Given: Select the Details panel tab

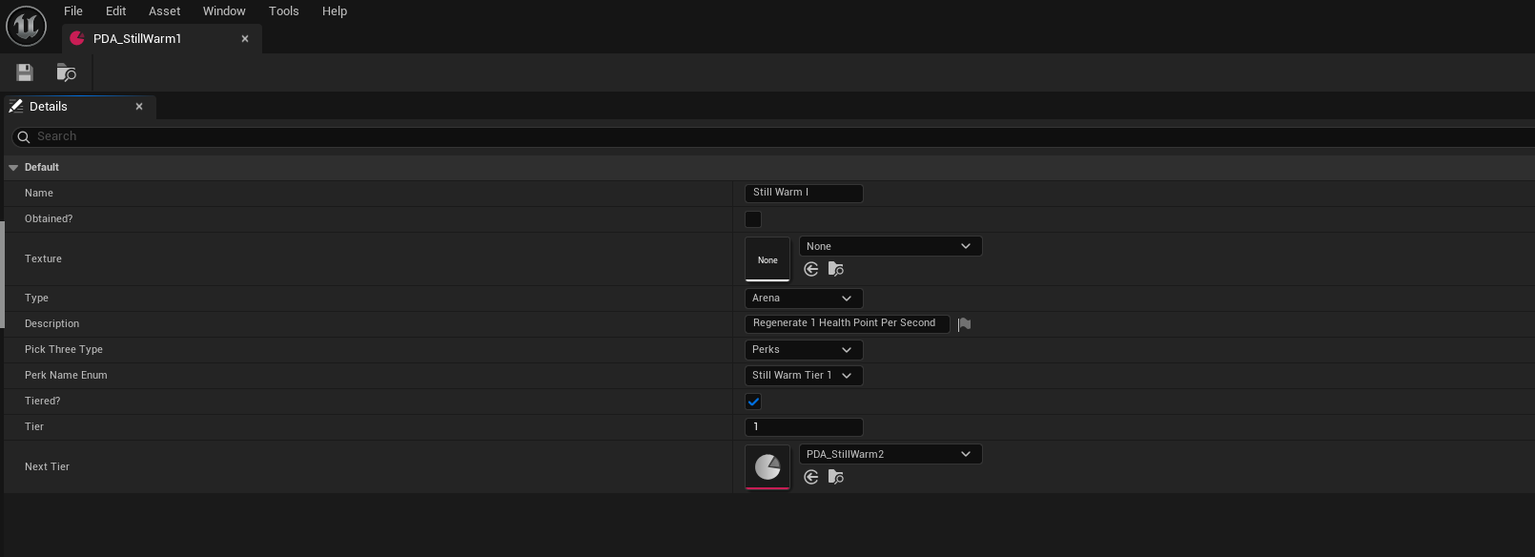Looking at the screenshot, I should tap(80, 107).
